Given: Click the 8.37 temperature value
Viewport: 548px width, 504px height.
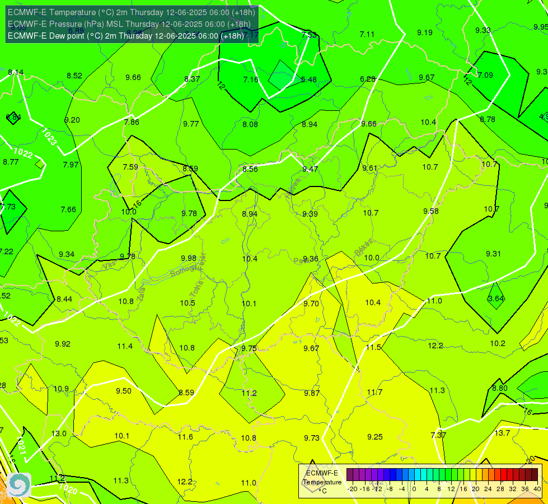Looking at the screenshot, I should pyautogui.click(x=192, y=79).
